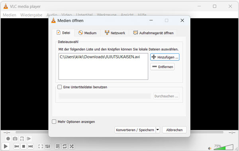Click the red record button
The height and width of the screenshot is (151, 239).
coord(8,139)
